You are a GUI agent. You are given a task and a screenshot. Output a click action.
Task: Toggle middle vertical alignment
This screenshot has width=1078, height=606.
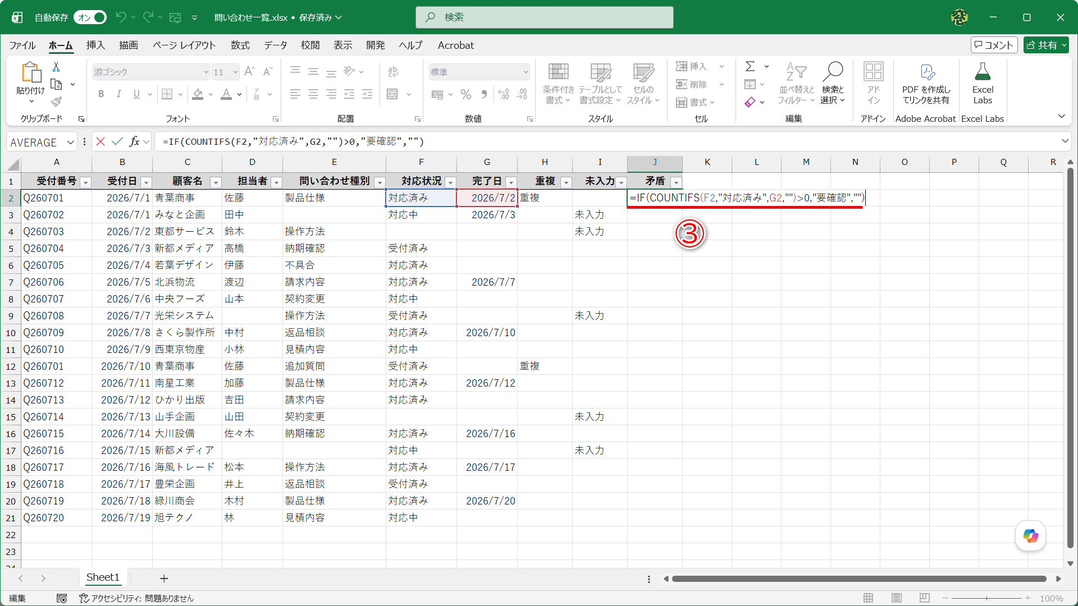pos(313,71)
